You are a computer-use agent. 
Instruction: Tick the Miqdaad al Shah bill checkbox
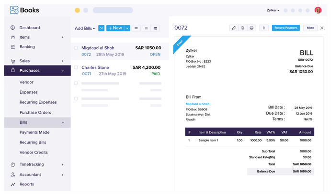click(76, 48)
